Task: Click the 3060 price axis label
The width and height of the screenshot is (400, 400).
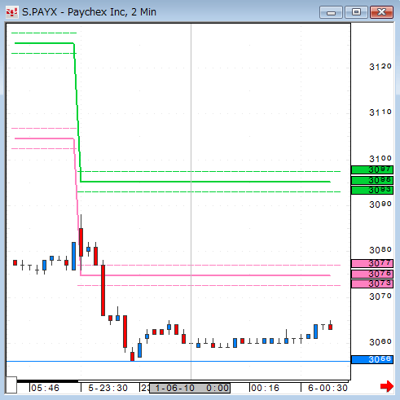Action: tap(380, 342)
